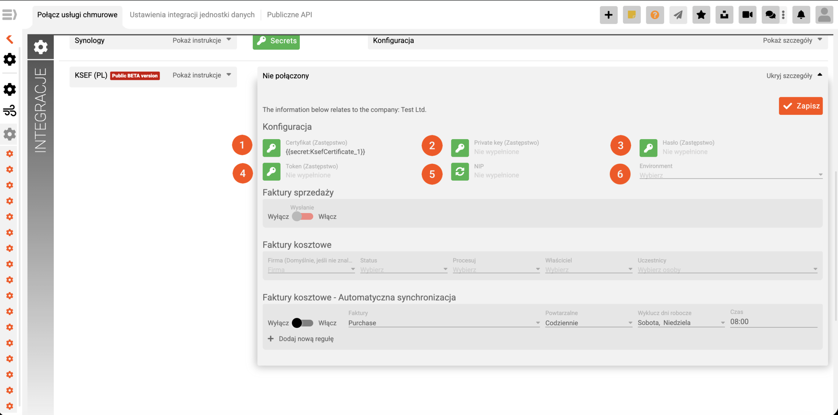Click the Czas 08:00 time field
The width and height of the screenshot is (838, 415).
(773, 322)
